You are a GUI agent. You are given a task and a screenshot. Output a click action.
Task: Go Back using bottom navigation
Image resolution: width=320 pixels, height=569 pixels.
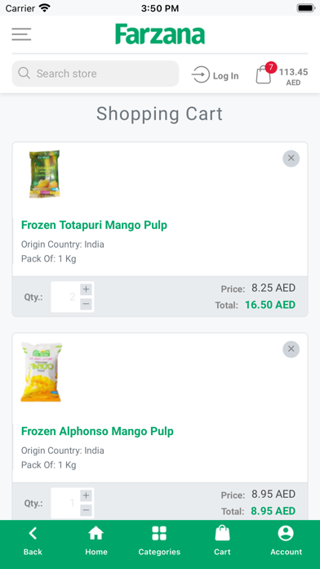click(x=33, y=542)
